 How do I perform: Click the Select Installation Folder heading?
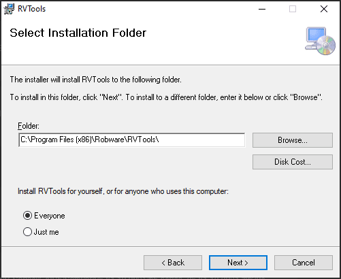pos(78,33)
